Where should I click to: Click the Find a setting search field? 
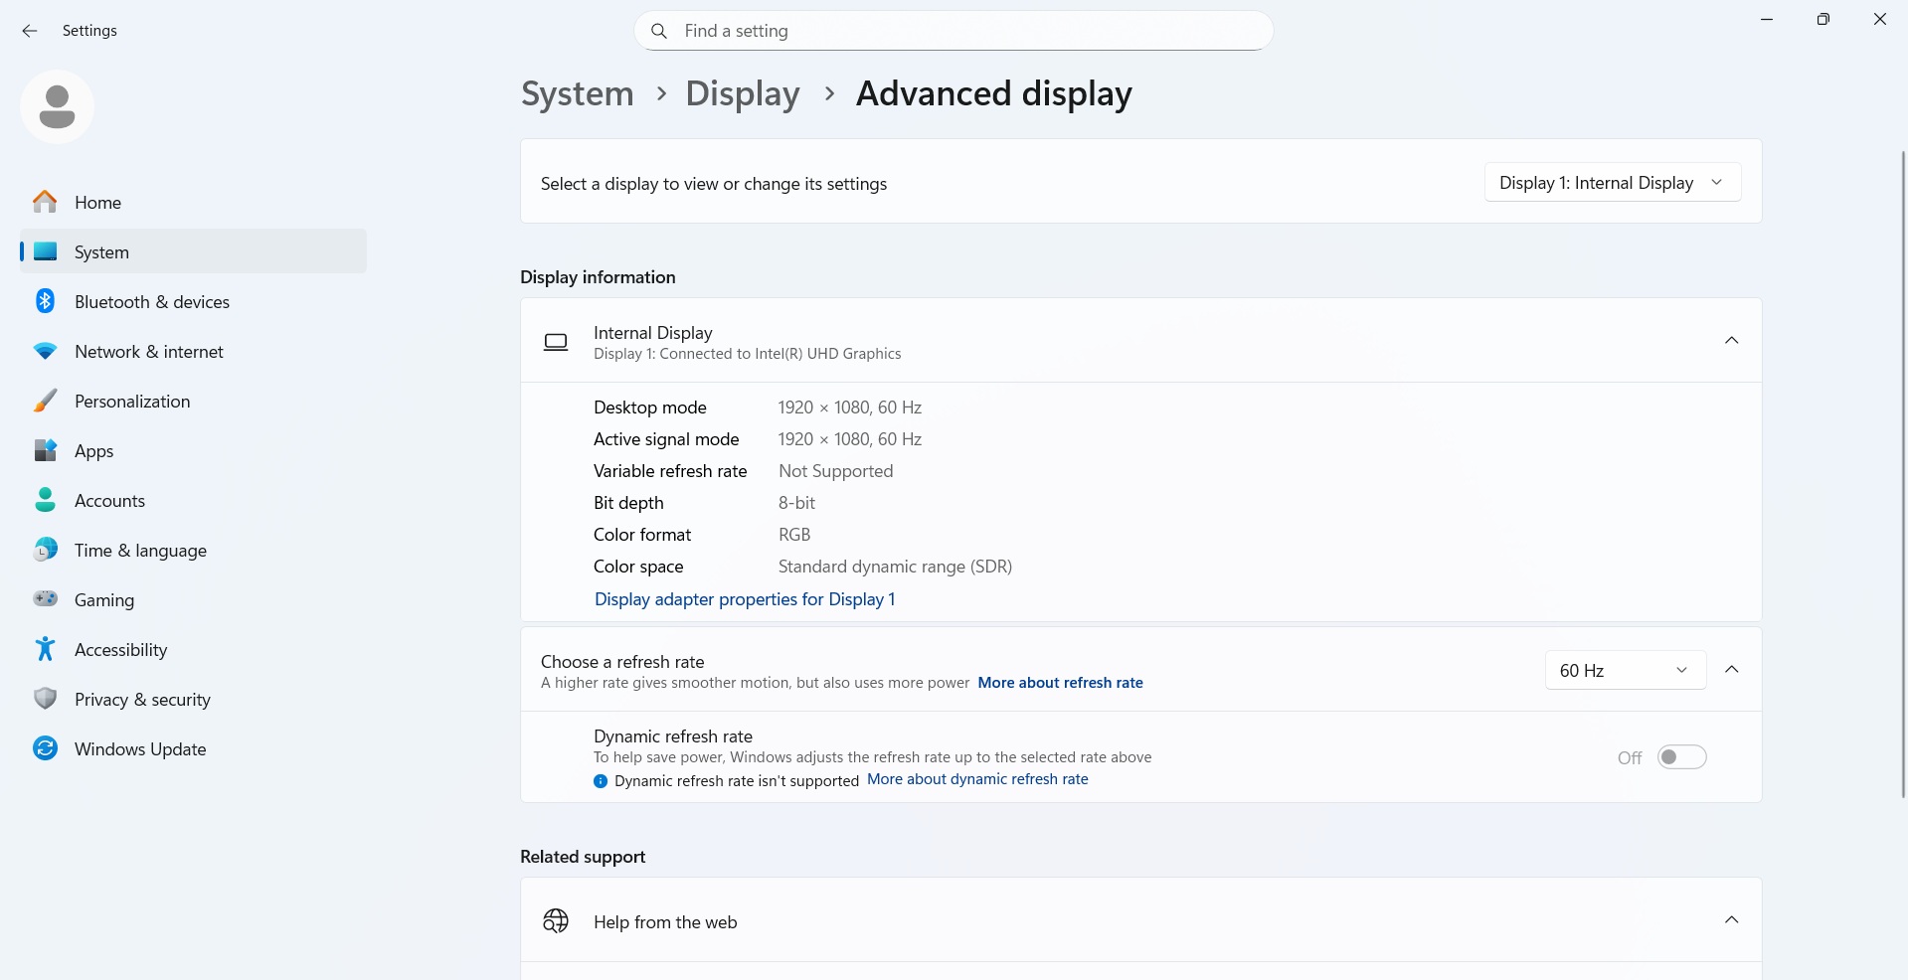(953, 31)
